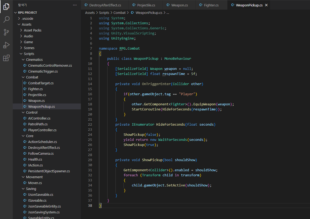The width and height of the screenshot is (310, 219).
Task: Open the Extensions view icon
Action: coord(6,58)
